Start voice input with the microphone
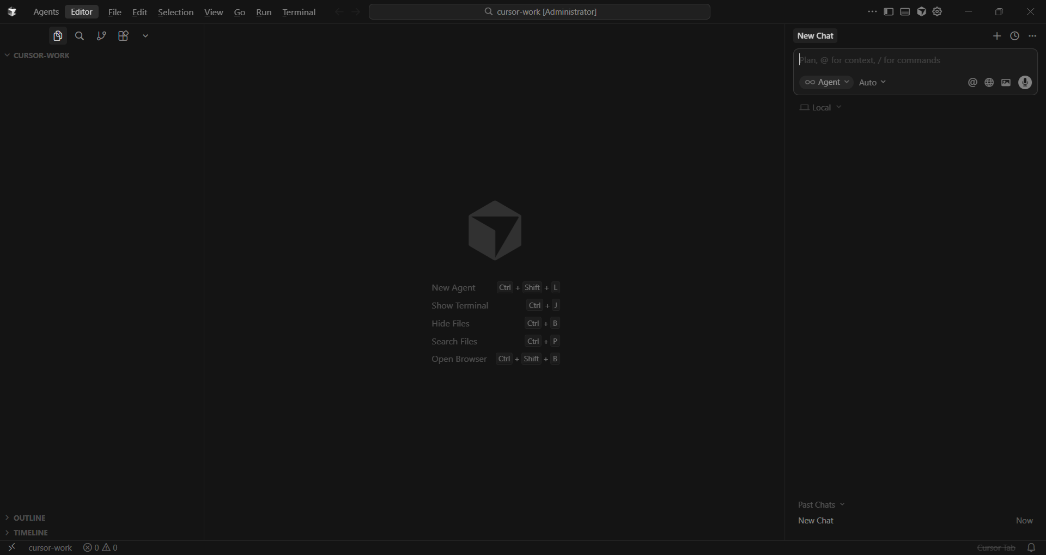 coord(1025,83)
